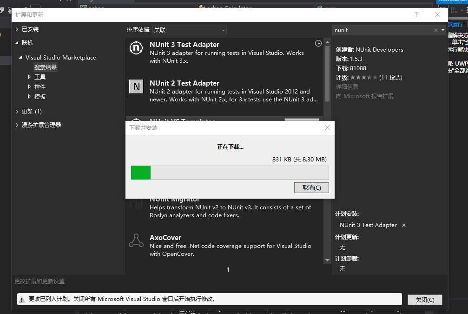Select 漫游扩展管理器 tree label
Image resolution: width=468 pixels, height=314 pixels.
pyautogui.click(x=41, y=125)
